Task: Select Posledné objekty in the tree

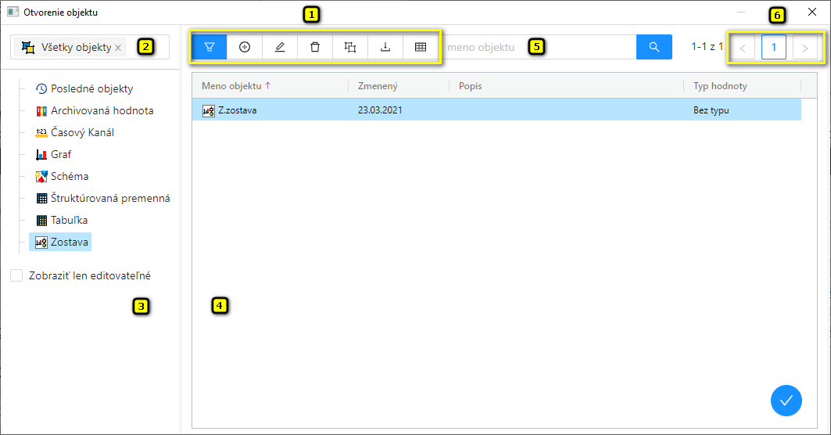Action: (x=91, y=88)
